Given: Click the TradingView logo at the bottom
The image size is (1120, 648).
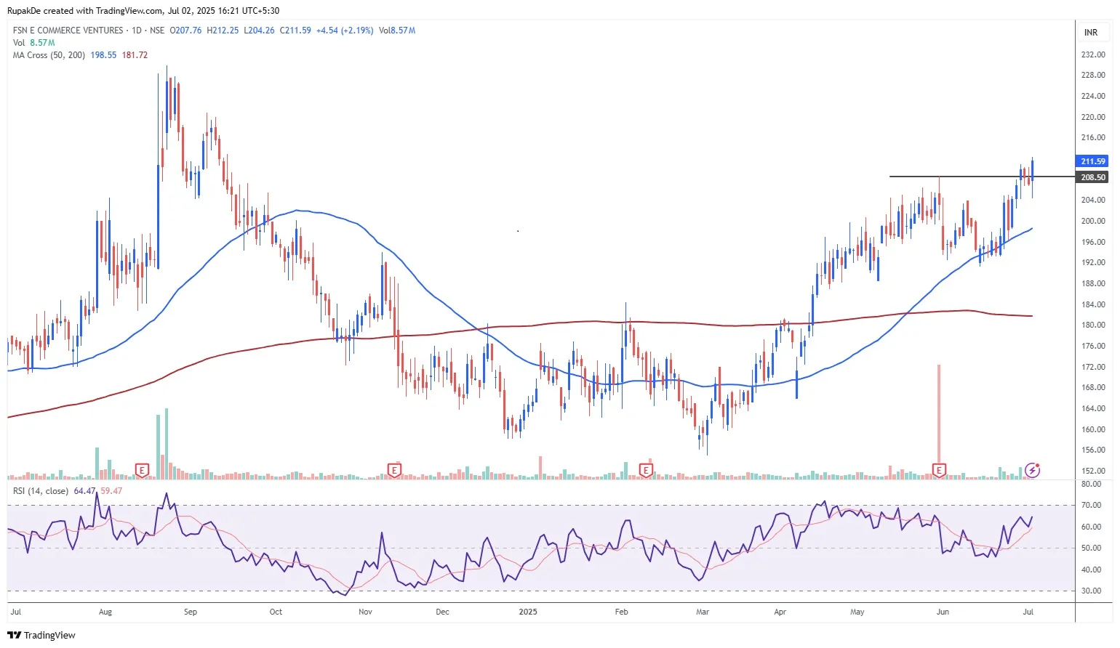Looking at the screenshot, I should (x=41, y=635).
